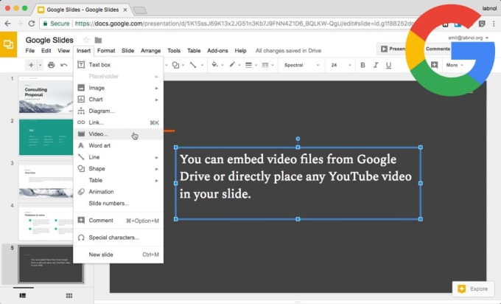Viewport: 501px width, 304px height.
Task: Click the Diagram icon in Insert menu
Action: [81, 111]
